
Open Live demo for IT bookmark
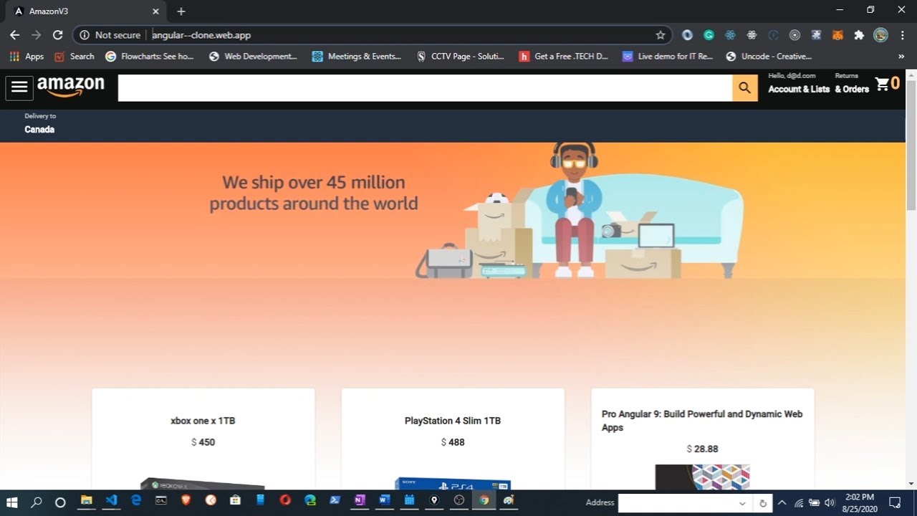click(668, 56)
